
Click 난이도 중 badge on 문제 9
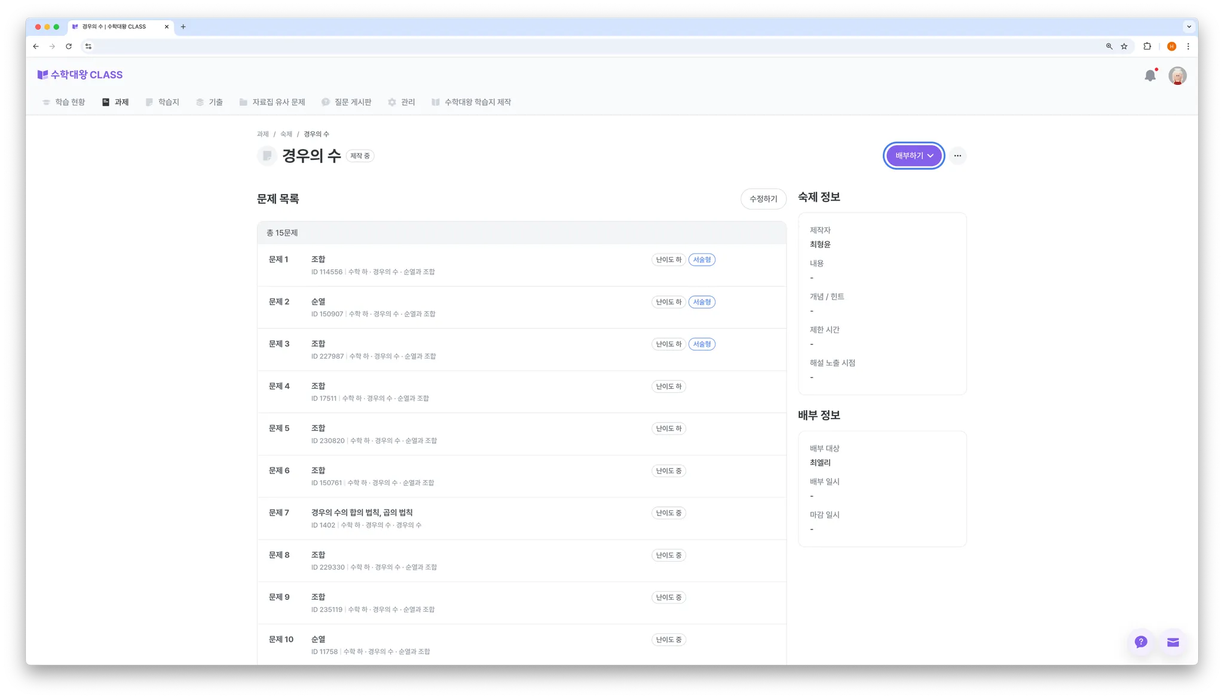(668, 598)
